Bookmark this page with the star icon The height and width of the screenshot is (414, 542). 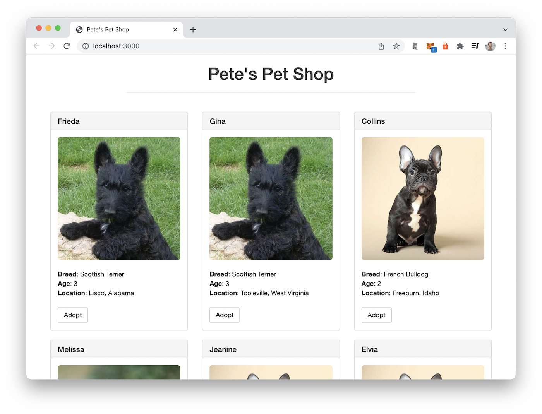click(396, 46)
